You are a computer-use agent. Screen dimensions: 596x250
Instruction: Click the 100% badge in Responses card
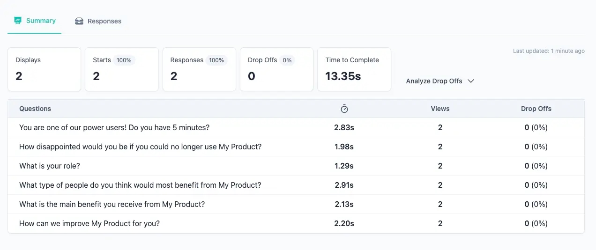pyautogui.click(x=216, y=60)
